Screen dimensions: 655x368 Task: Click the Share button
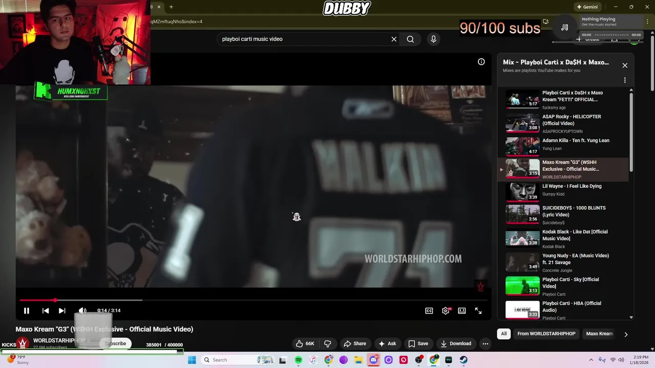[355, 343]
